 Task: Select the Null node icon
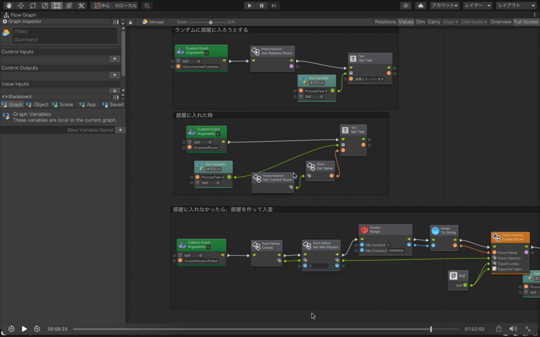point(454,276)
